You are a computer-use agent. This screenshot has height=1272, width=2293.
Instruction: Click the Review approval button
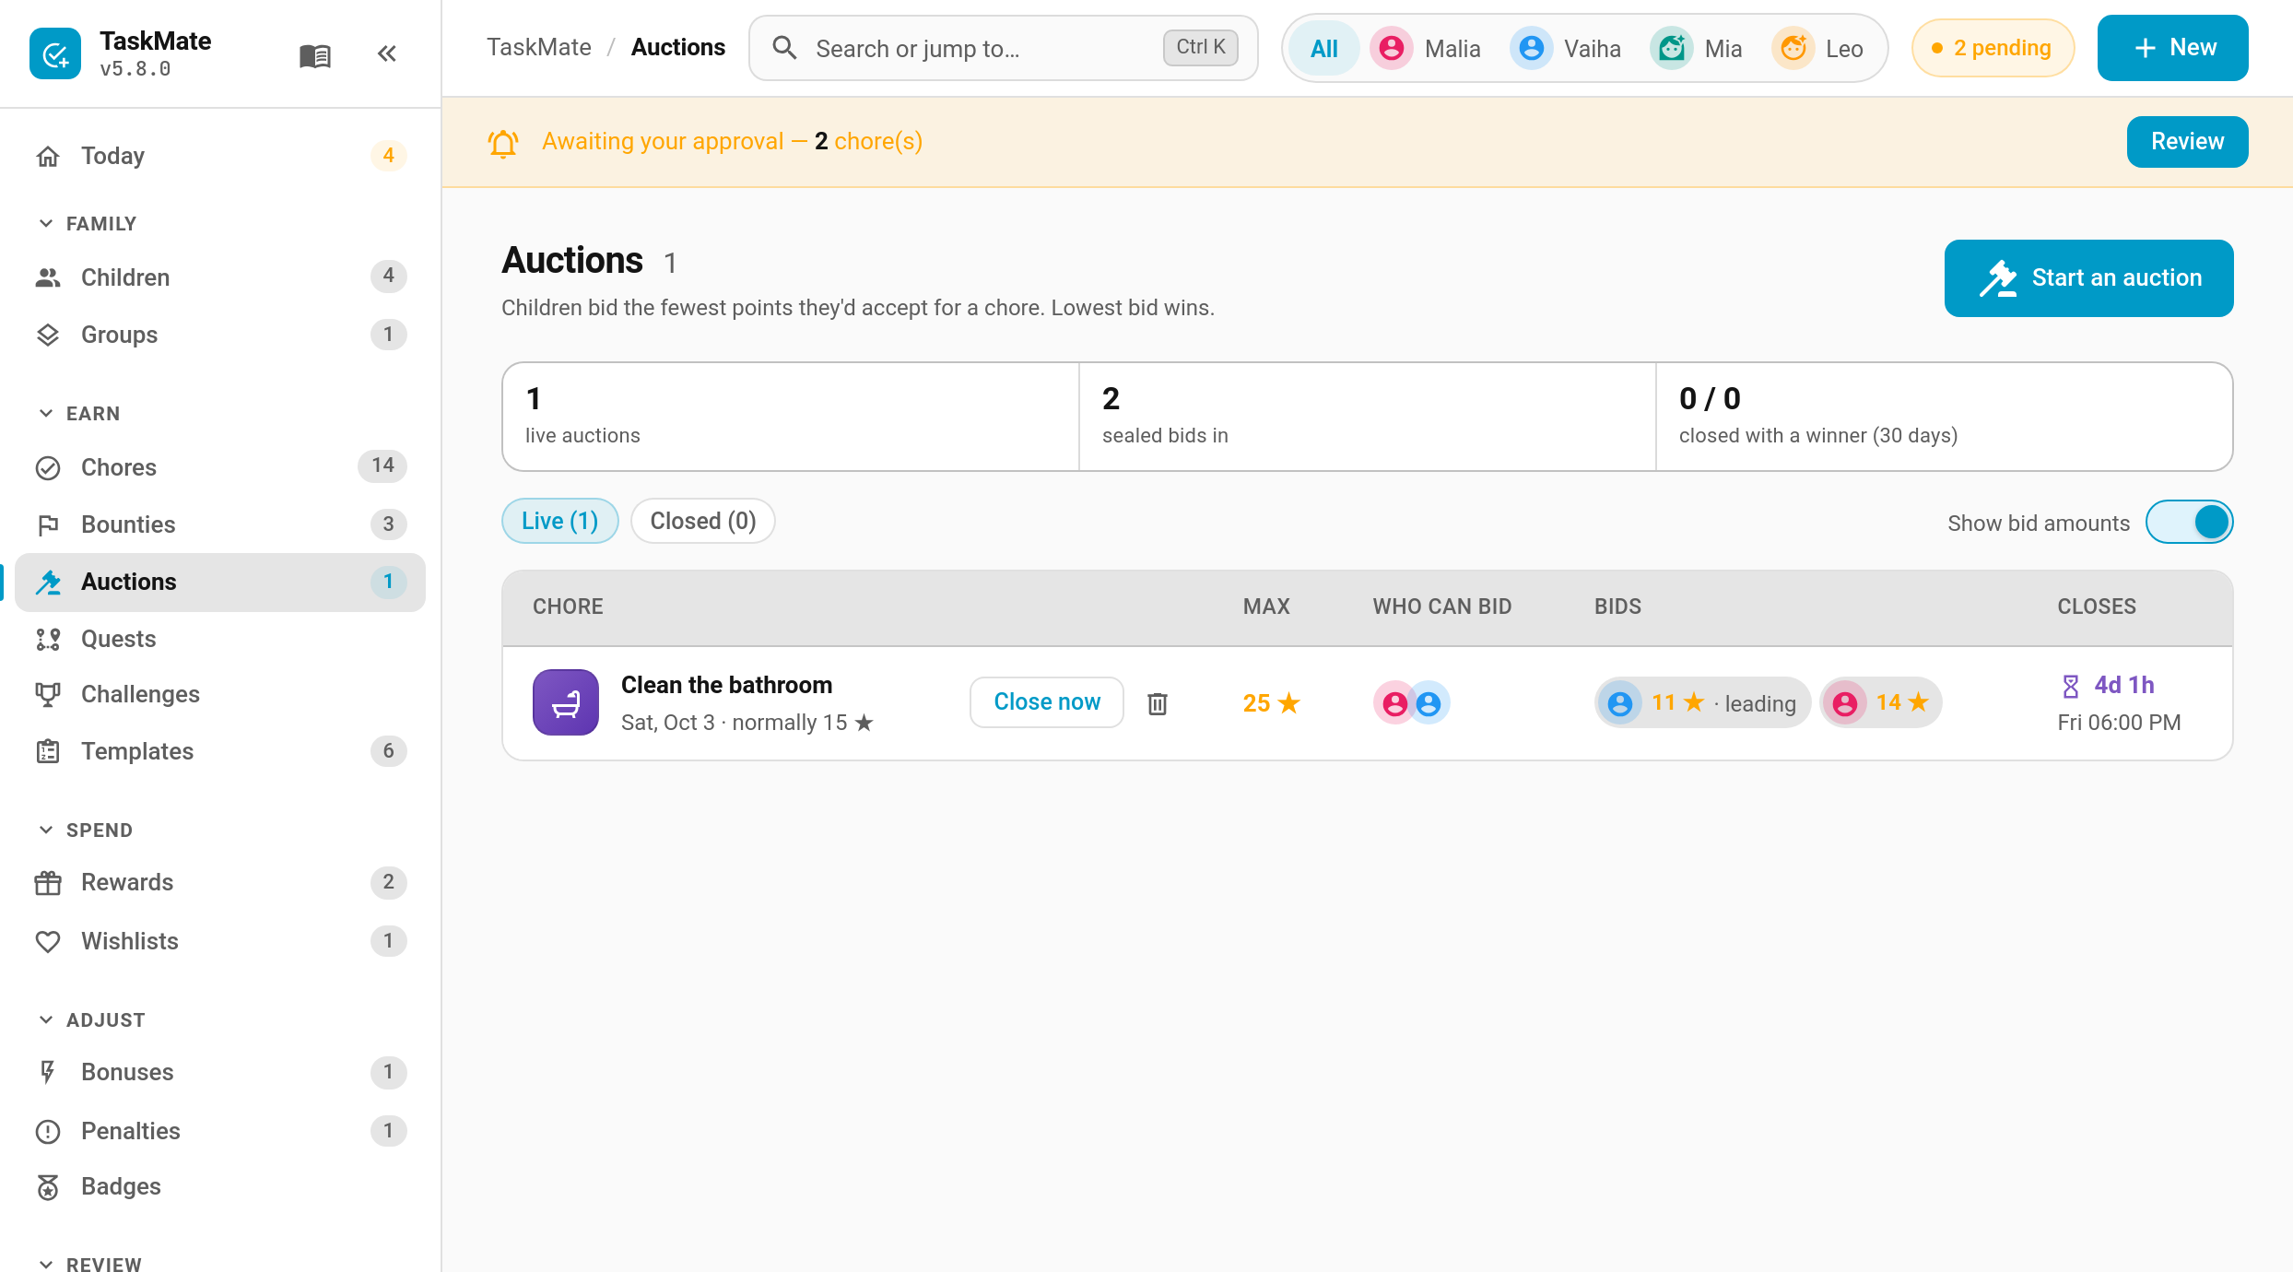2187,142
